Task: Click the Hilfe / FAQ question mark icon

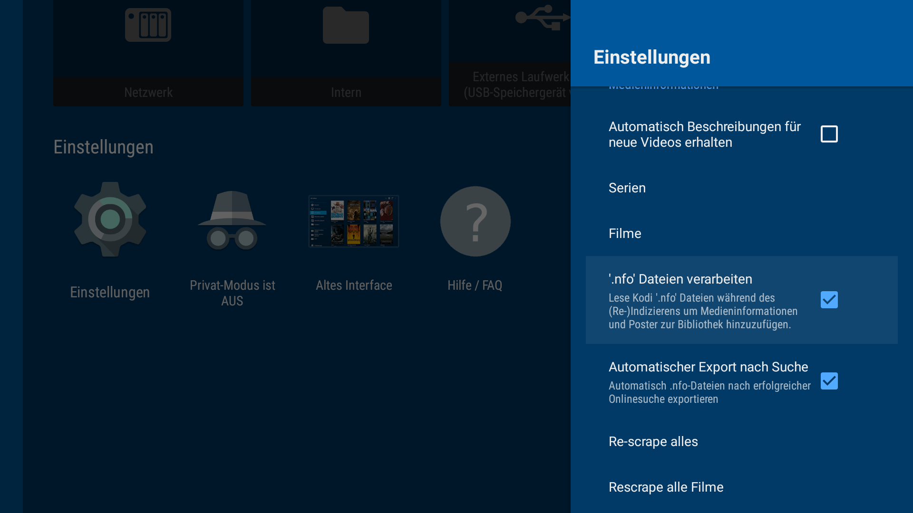Action: 475,221
